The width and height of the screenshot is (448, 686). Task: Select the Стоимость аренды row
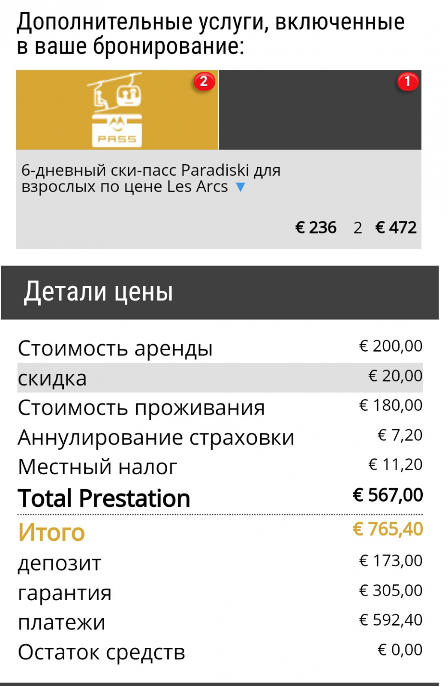pos(220,347)
